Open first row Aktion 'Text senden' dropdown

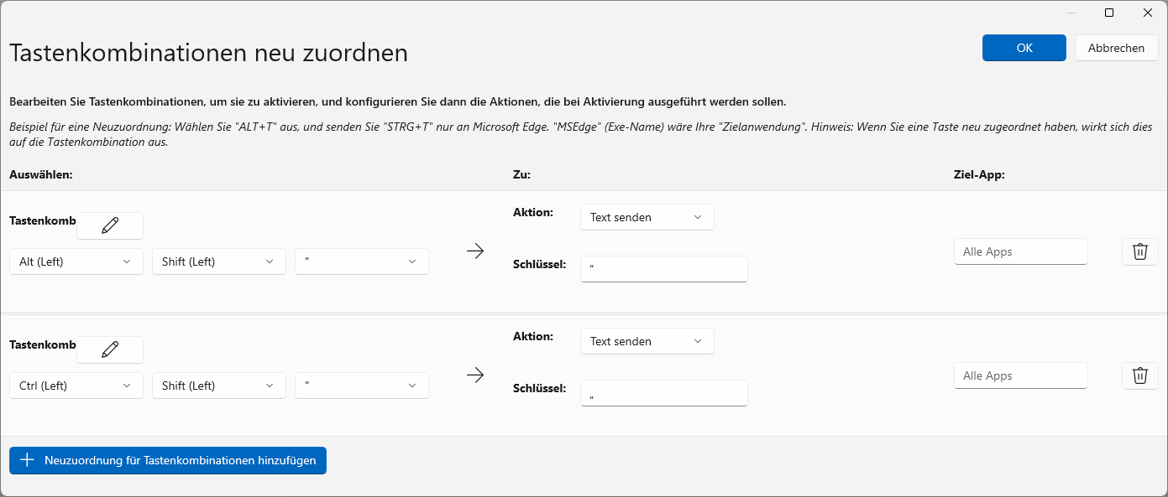click(647, 217)
